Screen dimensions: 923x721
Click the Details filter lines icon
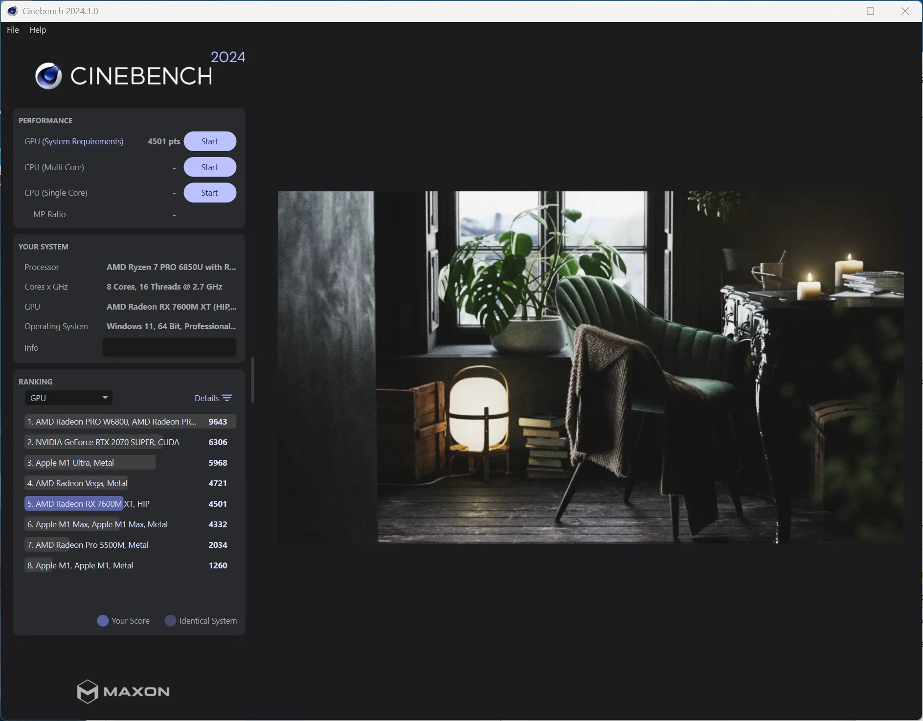(x=227, y=398)
